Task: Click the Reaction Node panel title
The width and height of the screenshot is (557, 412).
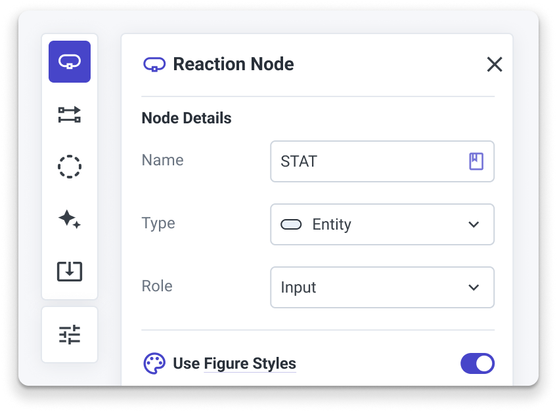Action: [233, 64]
